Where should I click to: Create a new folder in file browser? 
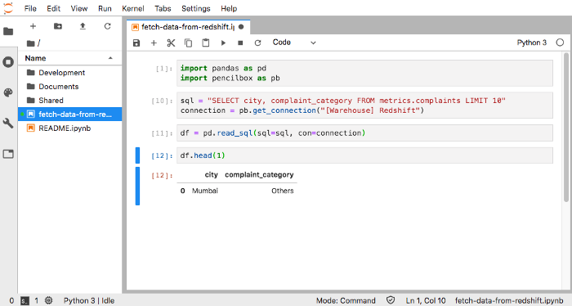pyautogui.click(x=58, y=26)
